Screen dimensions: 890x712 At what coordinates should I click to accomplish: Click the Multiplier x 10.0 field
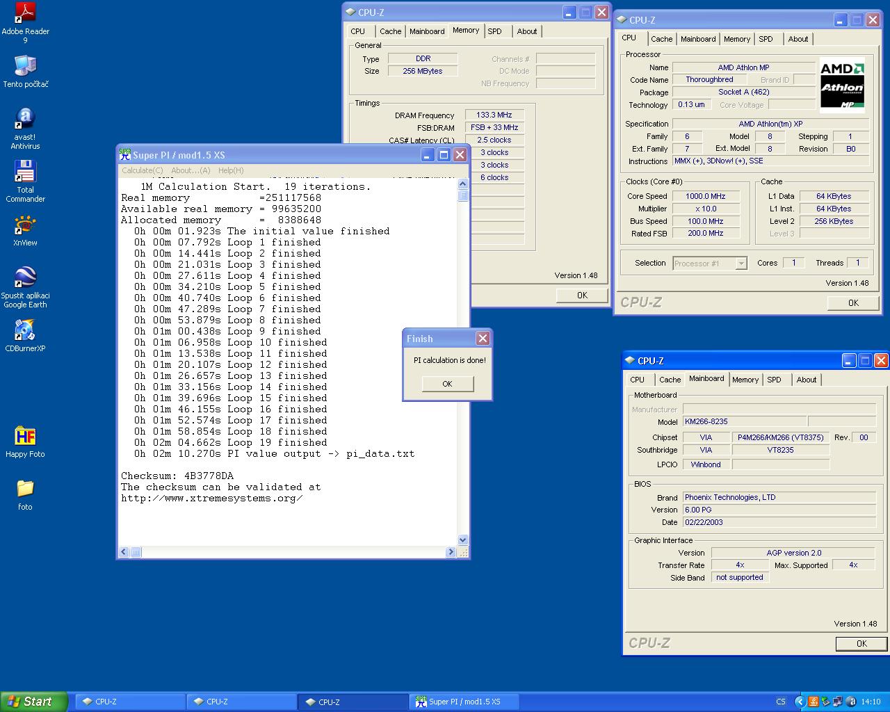click(x=706, y=209)
